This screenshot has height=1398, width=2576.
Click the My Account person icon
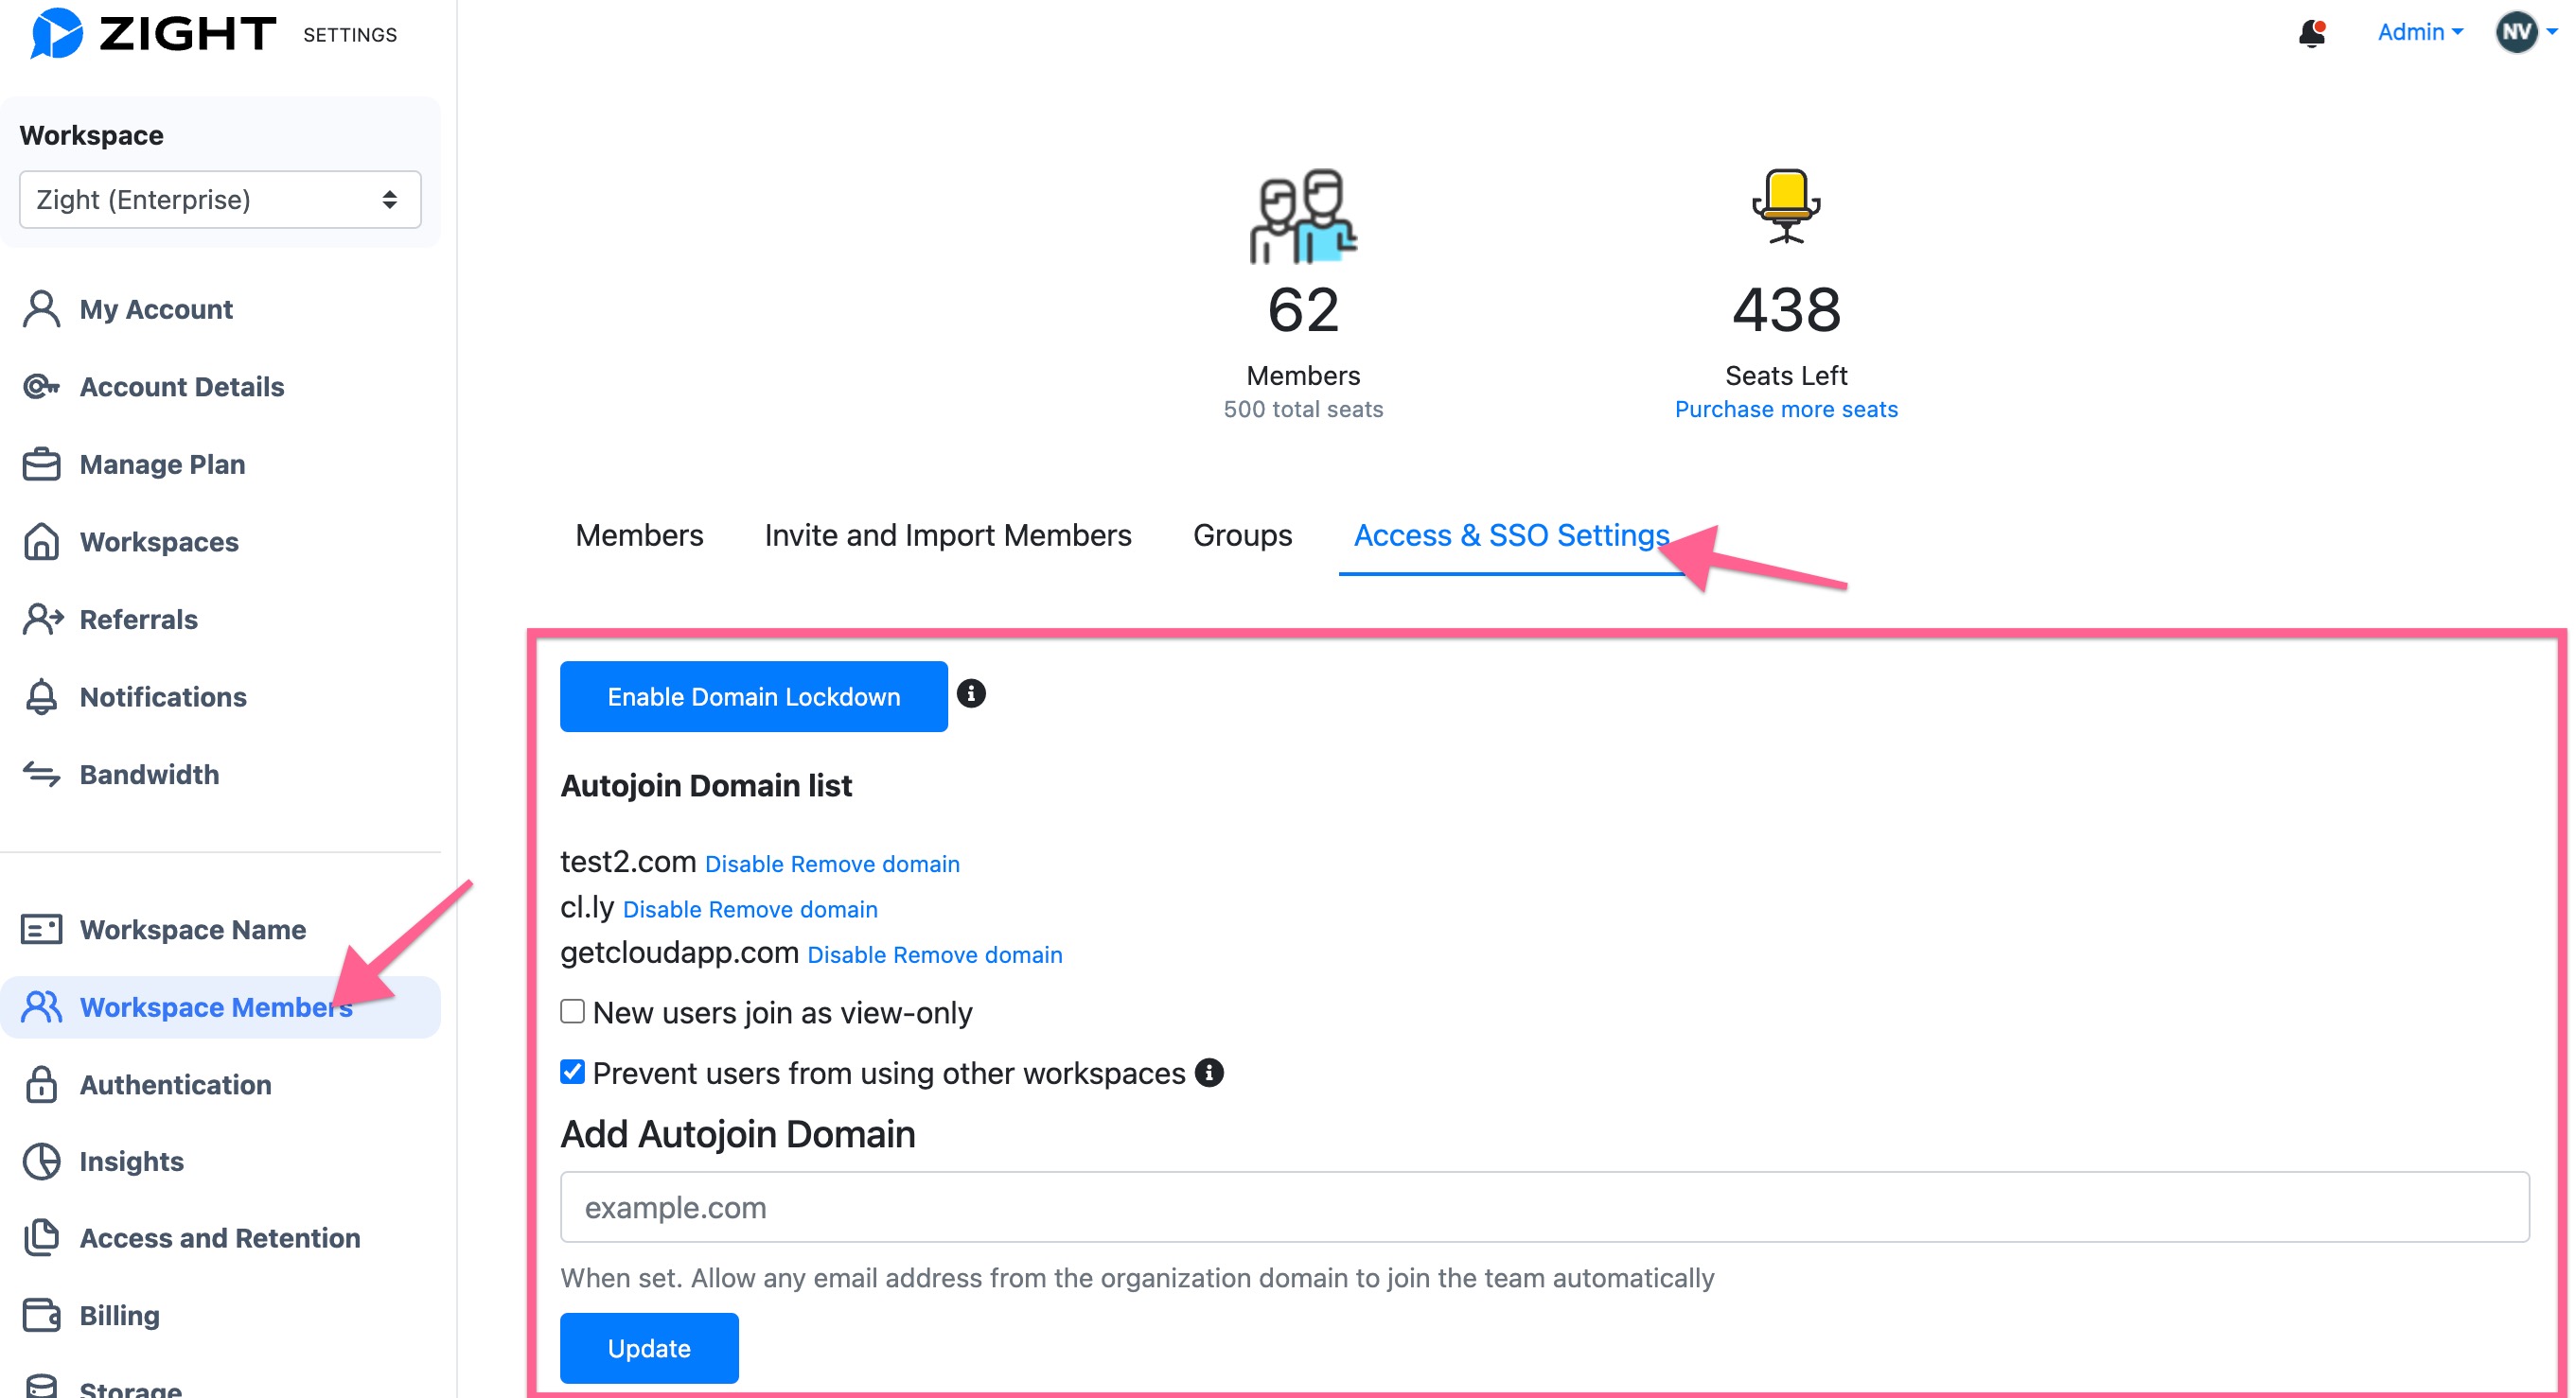41,308
